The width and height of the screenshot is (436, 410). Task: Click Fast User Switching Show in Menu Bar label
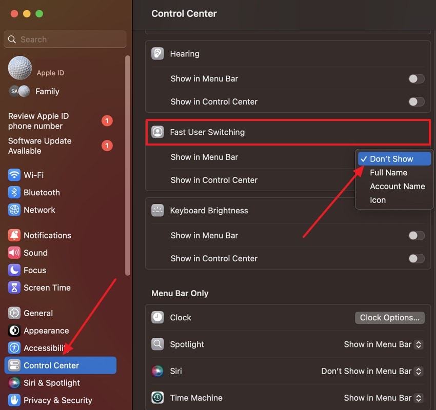[x=204, y=157]
